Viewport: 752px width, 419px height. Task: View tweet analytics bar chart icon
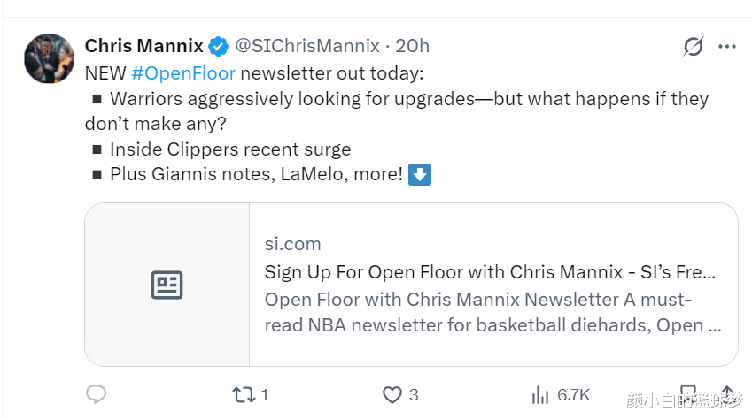[539, 394]
